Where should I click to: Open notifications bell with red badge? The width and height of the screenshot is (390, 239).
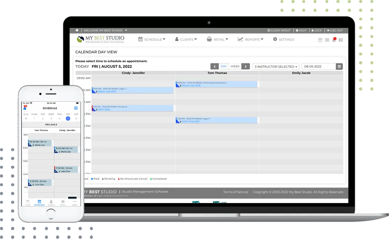[334, 40]
